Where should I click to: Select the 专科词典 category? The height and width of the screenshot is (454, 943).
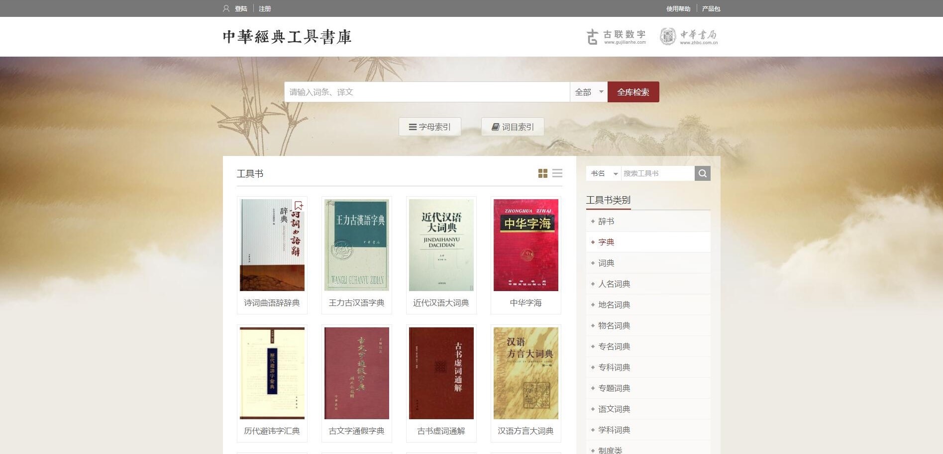tap(648, 367)
